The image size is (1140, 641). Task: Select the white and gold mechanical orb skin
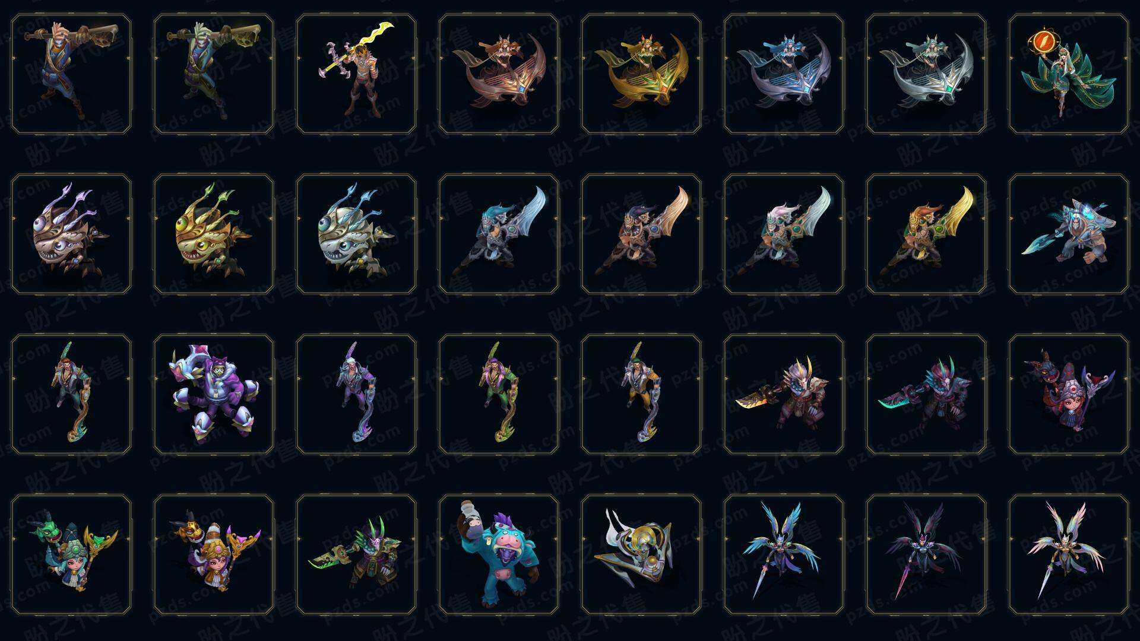[x=641, y=554]
